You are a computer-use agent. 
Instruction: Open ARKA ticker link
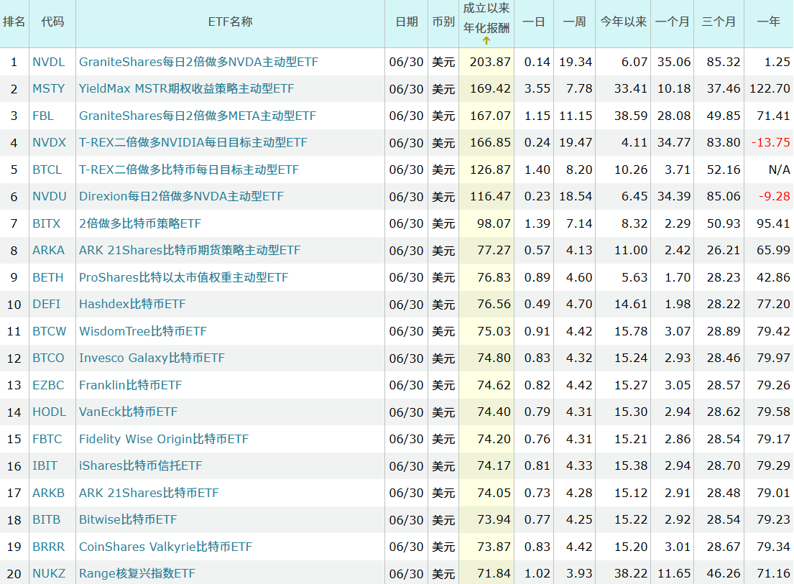coord(49,251)
